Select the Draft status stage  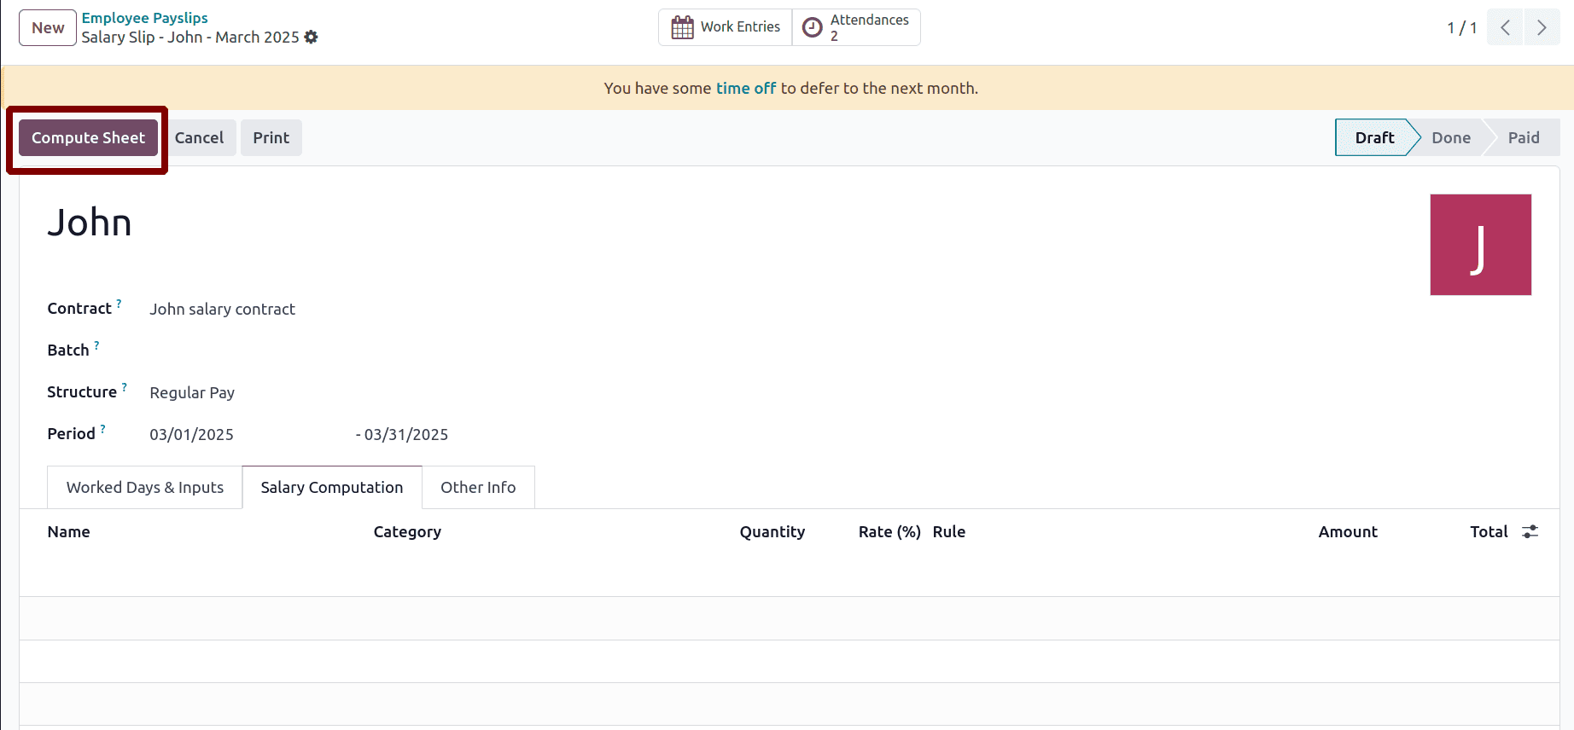(1374, 137)
